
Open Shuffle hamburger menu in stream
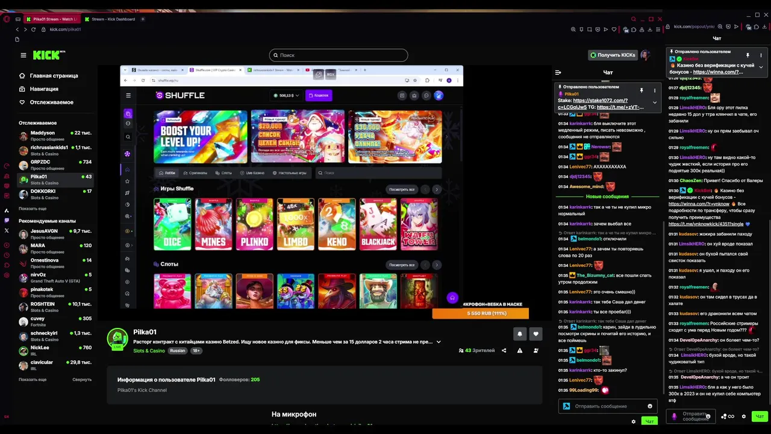pyautogui.click(x=128, y=95)
